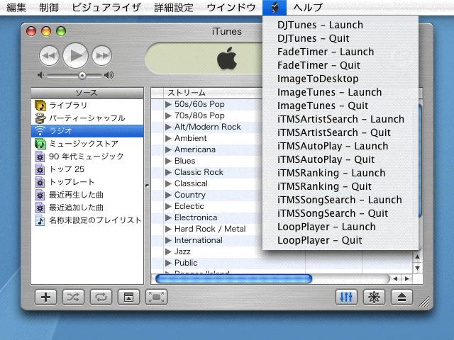Click the horizontal scrollbar thumb
454x340 pixels.
pos(233,278)
